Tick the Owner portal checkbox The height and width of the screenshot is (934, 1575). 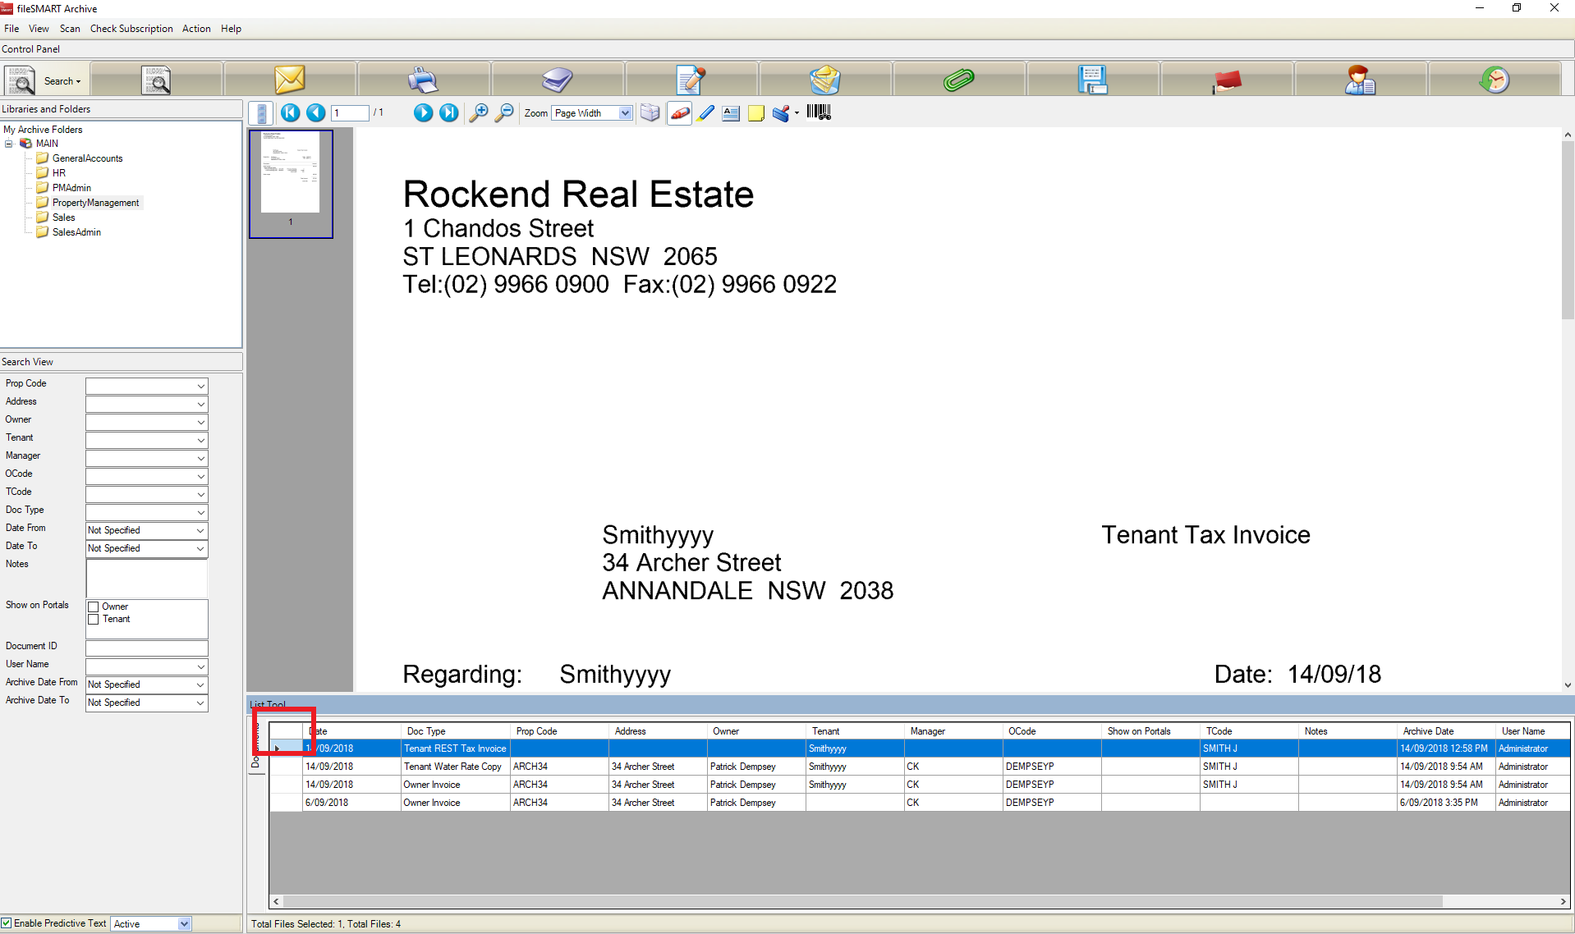point(94,607)
